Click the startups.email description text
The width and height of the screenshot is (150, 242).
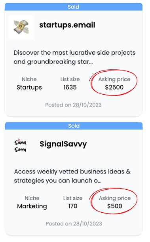[x=74, y=57]
